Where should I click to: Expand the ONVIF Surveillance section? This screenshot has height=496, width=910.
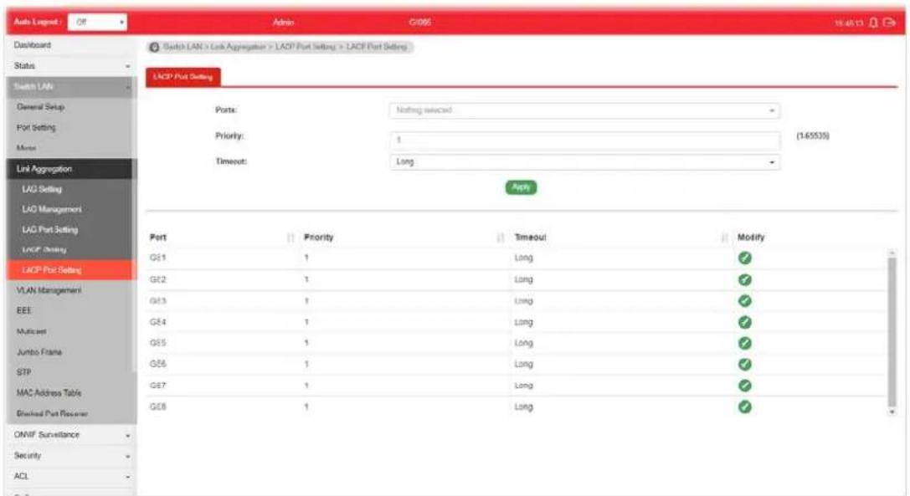pyautogui.click(x=71, y=434)
